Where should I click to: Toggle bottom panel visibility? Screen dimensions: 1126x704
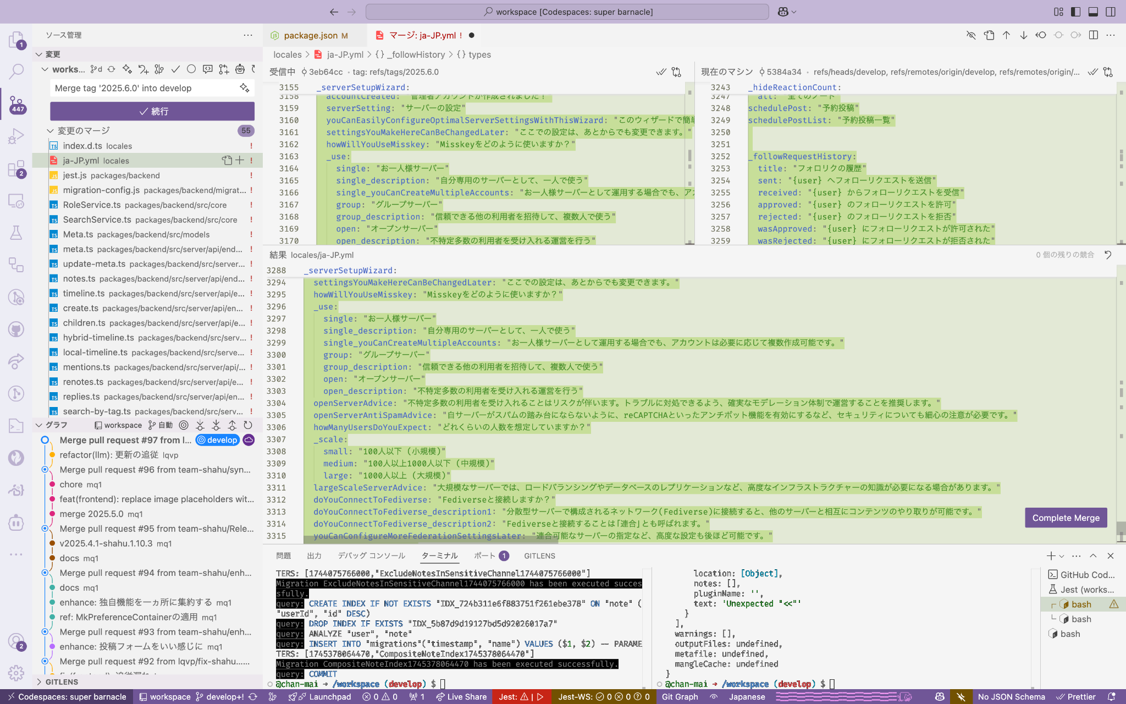[x=1094, y=12]
